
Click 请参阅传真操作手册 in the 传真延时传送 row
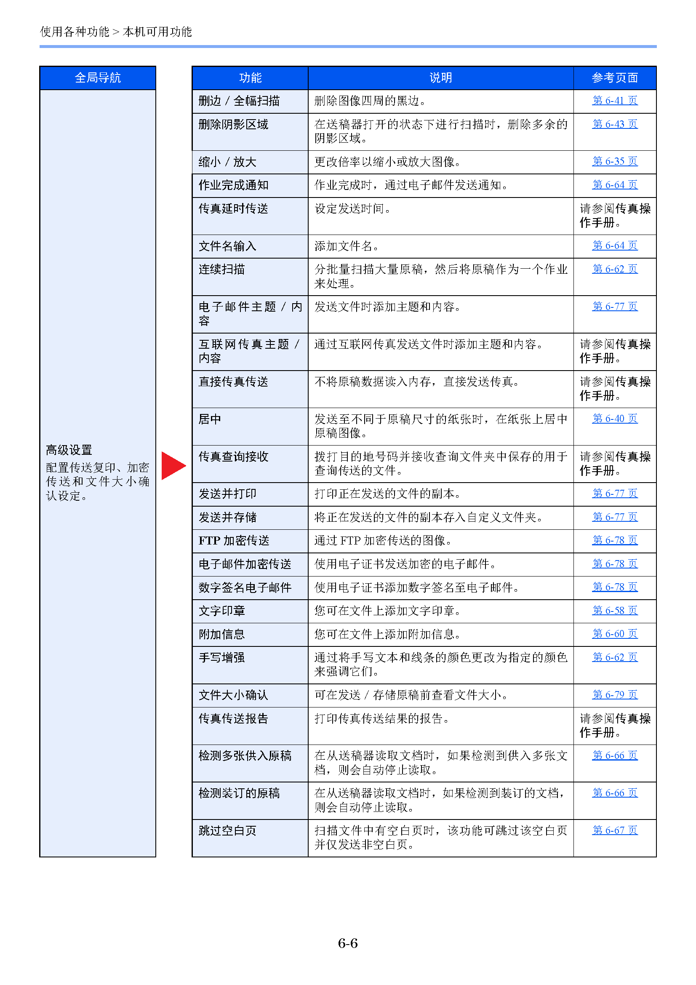point(615,216)
